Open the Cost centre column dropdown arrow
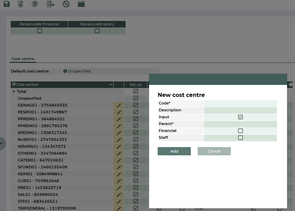Viewport: 295px width, 211px height. pyautogui.click(x=110, y=85)
